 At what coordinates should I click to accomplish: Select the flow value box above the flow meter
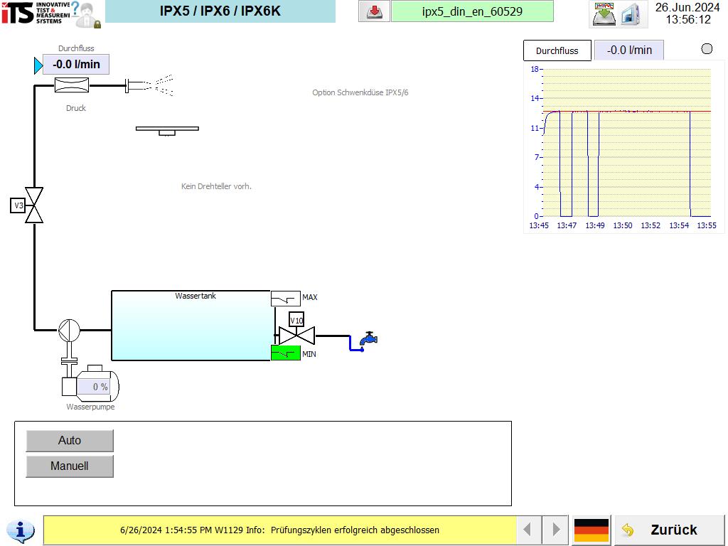pos(76,65)
